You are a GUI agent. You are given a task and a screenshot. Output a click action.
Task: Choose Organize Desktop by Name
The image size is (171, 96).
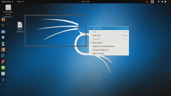tap(109, 46)
